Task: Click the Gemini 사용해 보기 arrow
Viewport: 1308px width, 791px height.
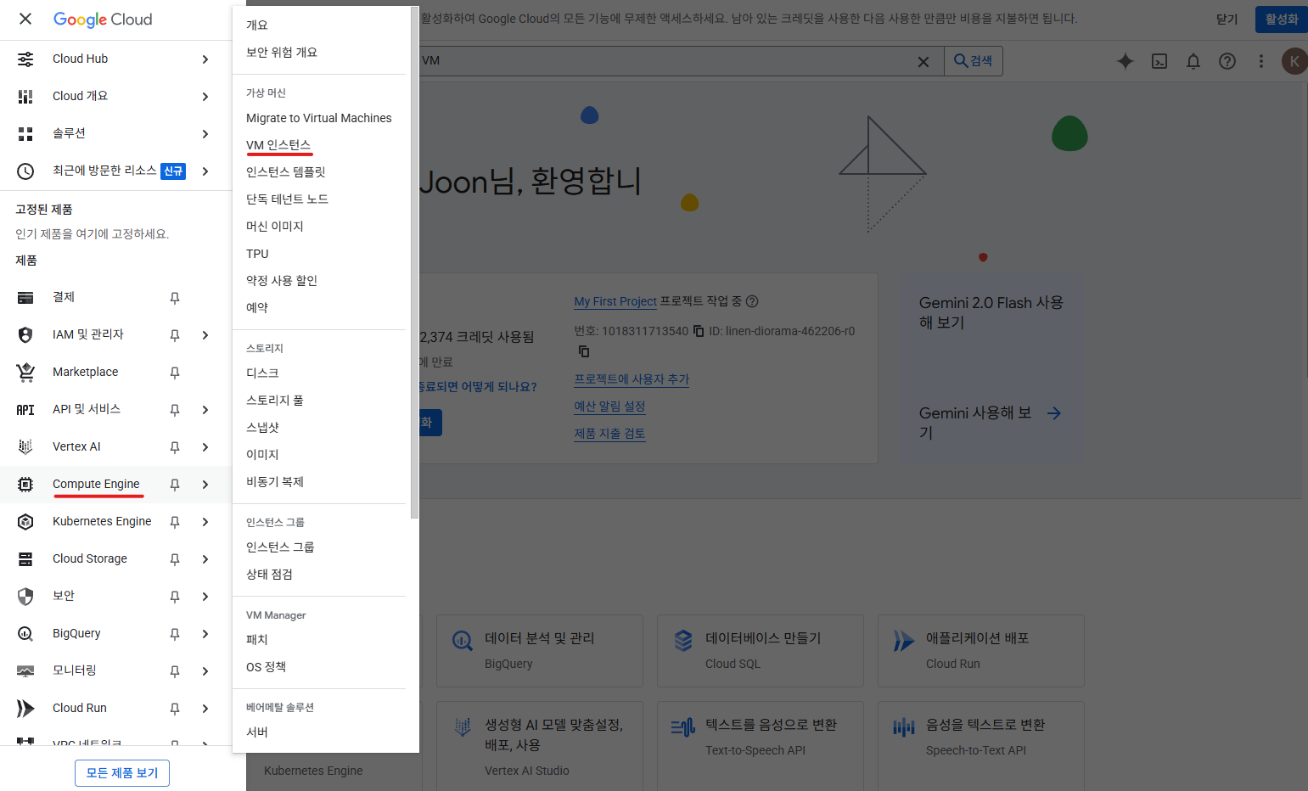Action: (1054, 413)
